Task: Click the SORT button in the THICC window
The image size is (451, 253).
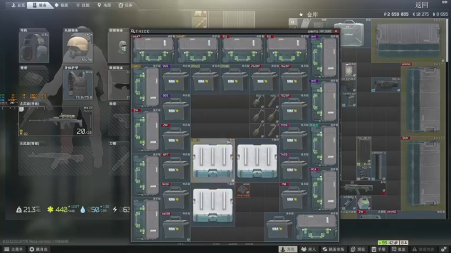Action: (x=325, y=31)
